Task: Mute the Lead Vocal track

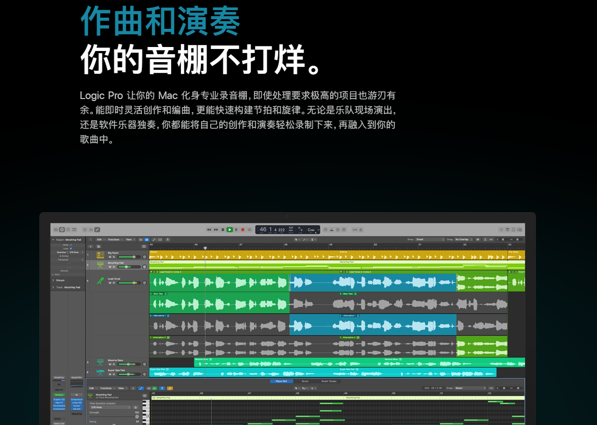Action: click(110, 283)
